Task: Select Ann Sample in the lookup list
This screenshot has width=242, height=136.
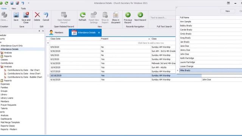Action: tap(211, 22)
